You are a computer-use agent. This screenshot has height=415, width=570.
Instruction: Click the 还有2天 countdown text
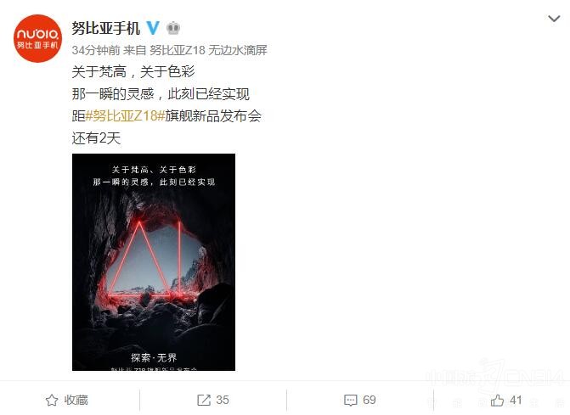click(x=96, y=138)
